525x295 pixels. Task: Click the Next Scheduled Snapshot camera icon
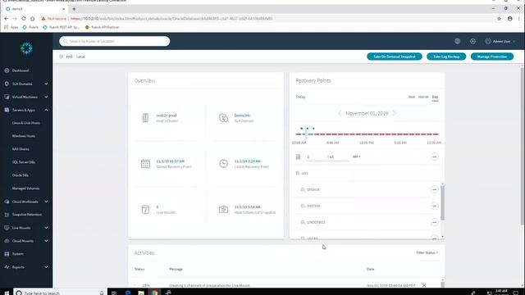tap(223, 210)
